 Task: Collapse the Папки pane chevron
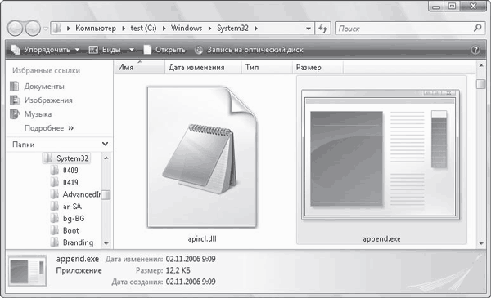(106, 144)
